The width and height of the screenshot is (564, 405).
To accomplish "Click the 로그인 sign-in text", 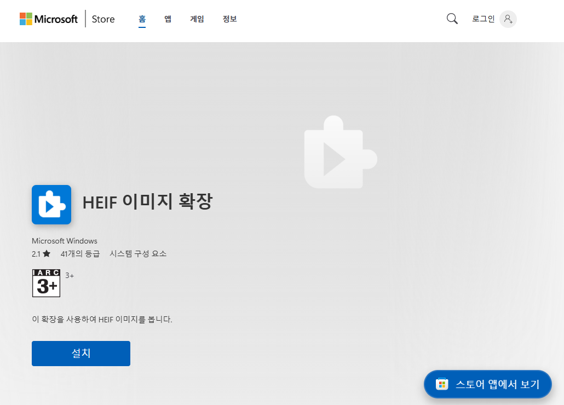I will (x=484, y=19).
